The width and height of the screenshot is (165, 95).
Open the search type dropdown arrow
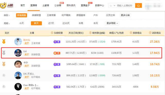(114, 6)
